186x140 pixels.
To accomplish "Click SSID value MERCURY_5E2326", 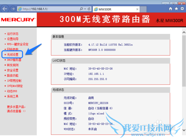I will [x=98, y=103].
